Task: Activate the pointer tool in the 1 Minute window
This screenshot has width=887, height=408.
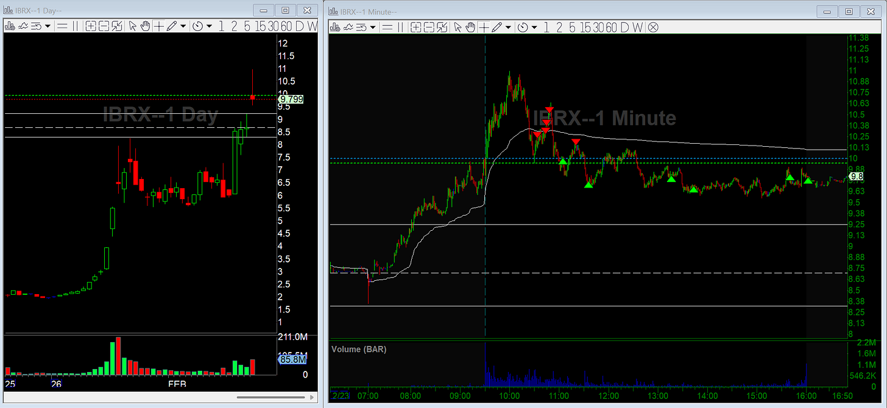Action: coord(458,27)
